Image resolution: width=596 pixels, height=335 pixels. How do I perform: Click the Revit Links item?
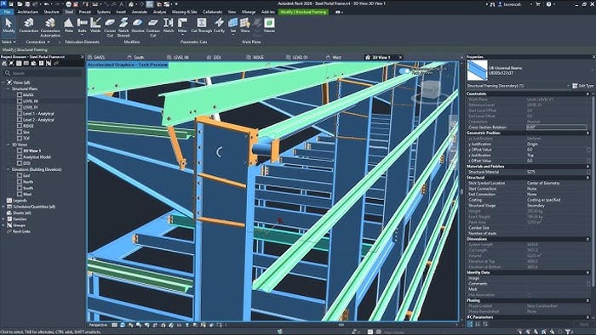(x=21, y=231)
